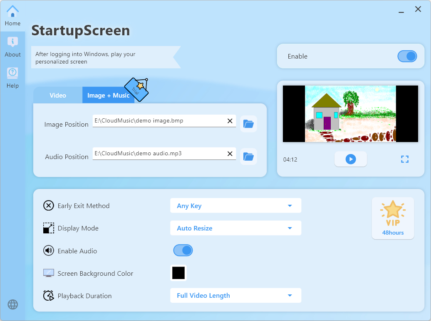This screenshot has width=431, height=321.
Task: Turn off the Enable Audio switch
Action: point(183,250)
